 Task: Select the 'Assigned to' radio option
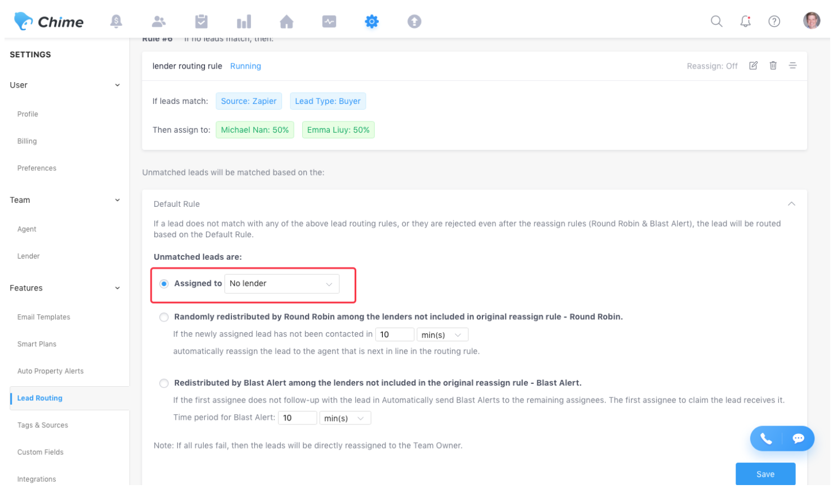[164, 284]
